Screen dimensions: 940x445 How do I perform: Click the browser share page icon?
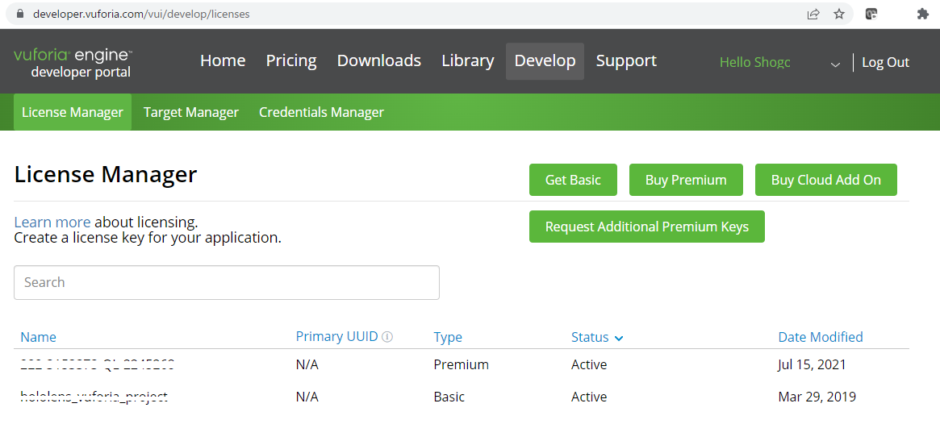pyautogui.click(x=813, y=14)
